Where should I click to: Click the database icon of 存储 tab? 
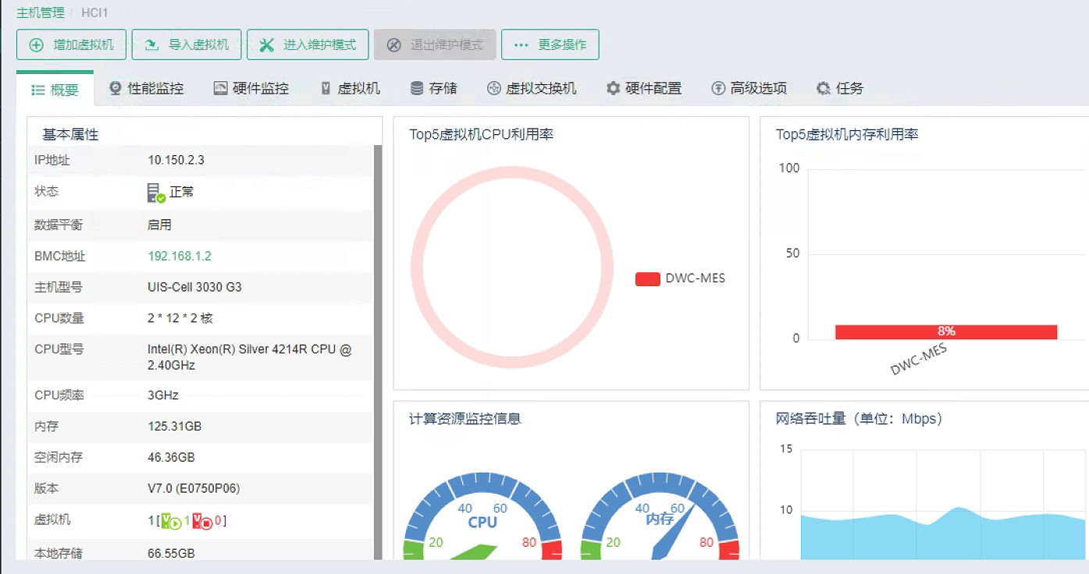tap(417, 88)
